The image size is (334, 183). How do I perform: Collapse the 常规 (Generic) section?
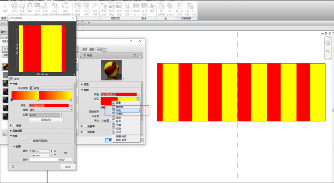[82, 90]
